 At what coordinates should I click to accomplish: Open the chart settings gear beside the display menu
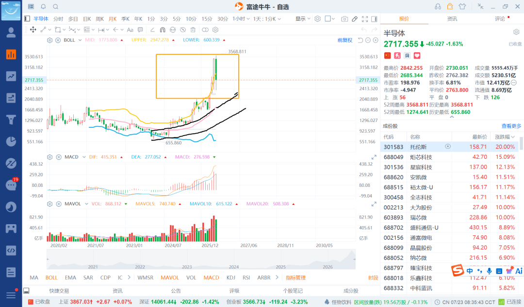[317, 19]
